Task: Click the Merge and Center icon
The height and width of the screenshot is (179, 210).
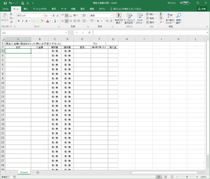Action: 84,21
